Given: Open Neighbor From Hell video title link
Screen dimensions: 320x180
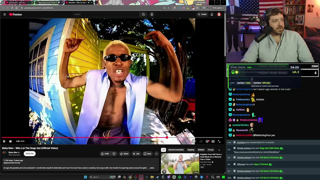Looking at the screenshot, I should coord(211,157).
